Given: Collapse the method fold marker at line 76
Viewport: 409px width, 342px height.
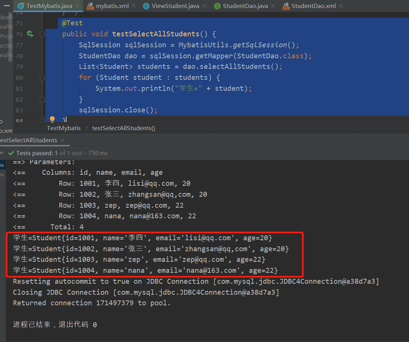Looking at the screenshot, I should pyautogui.click(x=42, y=34).
